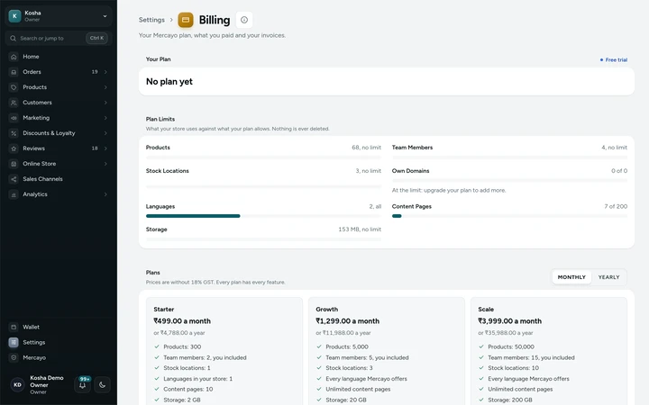Click the Scale plan card title
The height and width of the screenshot is (405, 649).
[486, 309]
